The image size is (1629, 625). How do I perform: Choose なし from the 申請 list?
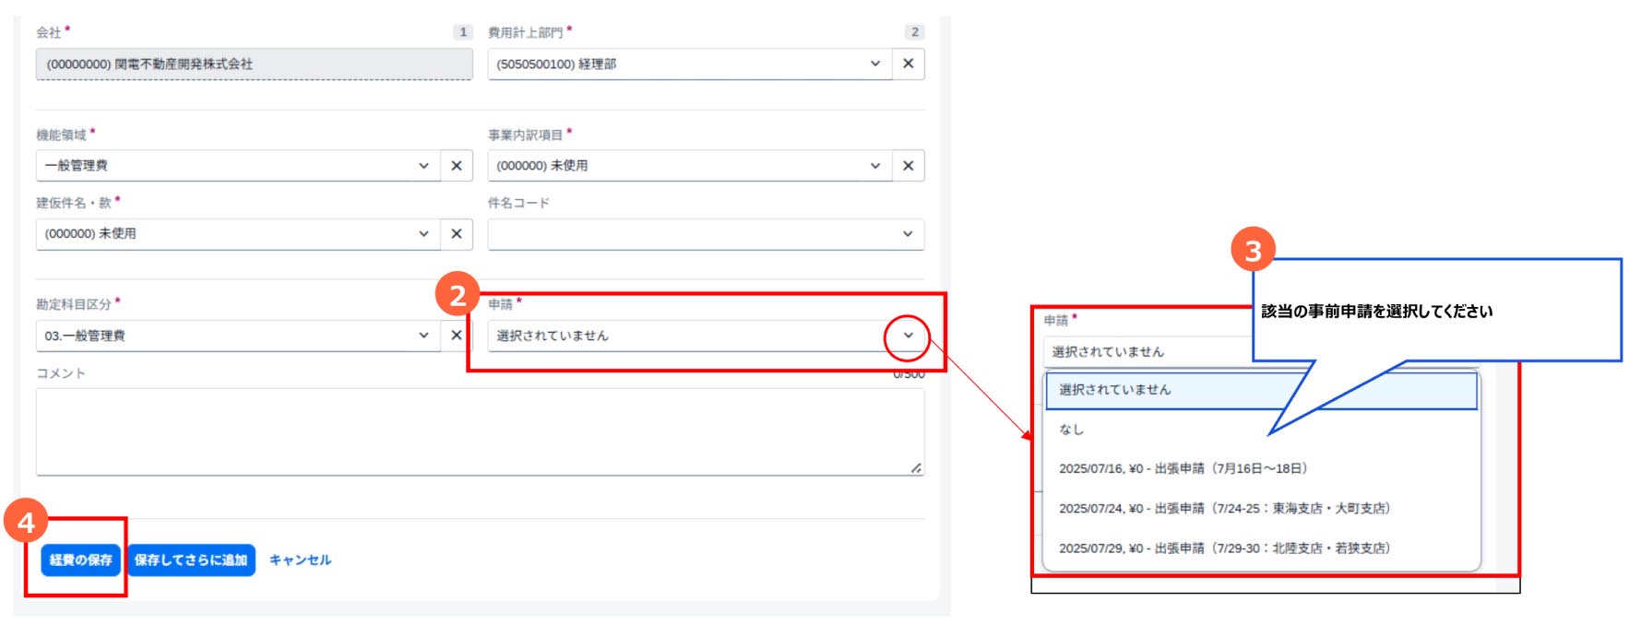1071,430
